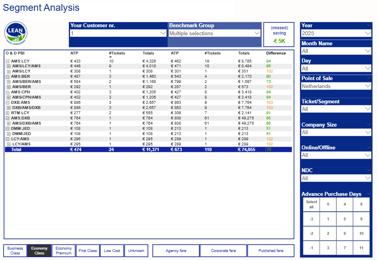Expand the AMS/LCY/AMS sub-route

[x=9, y=66]
